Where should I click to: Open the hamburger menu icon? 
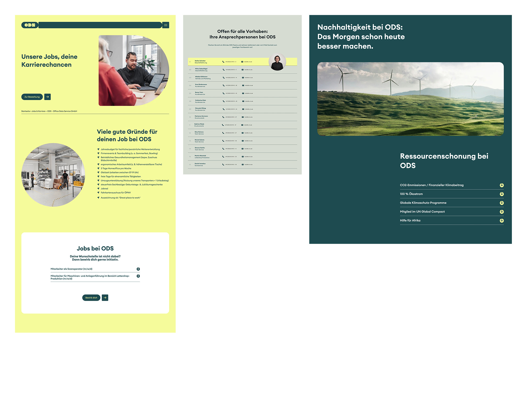coord(166,25)
